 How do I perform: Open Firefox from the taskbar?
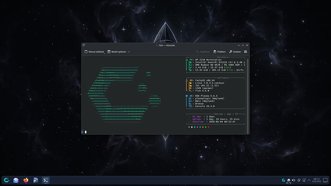coord(26,180)
